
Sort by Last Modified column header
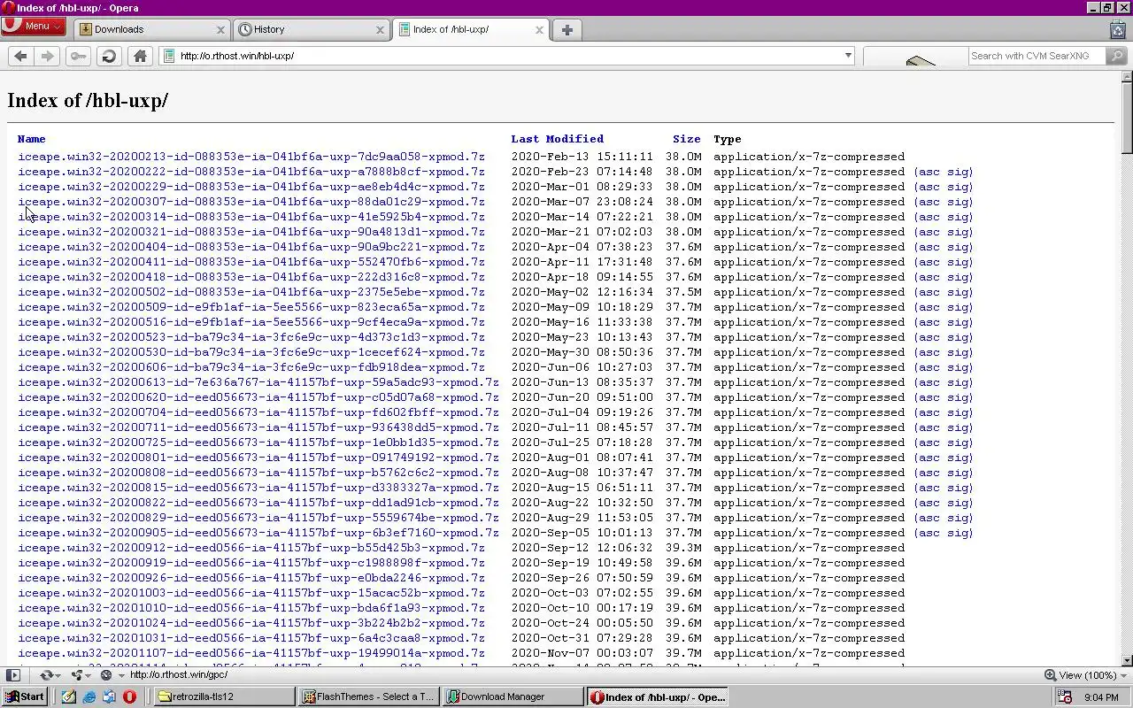pyautogui.click(x=557, y=139)
